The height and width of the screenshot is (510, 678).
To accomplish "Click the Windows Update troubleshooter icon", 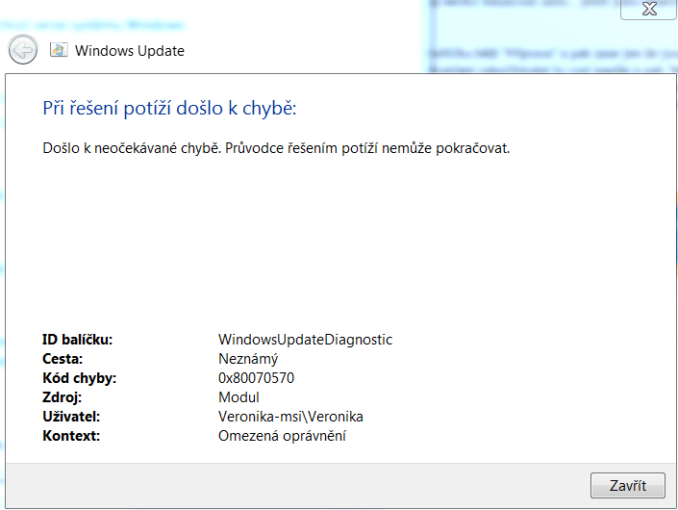I will pos(59,50).
